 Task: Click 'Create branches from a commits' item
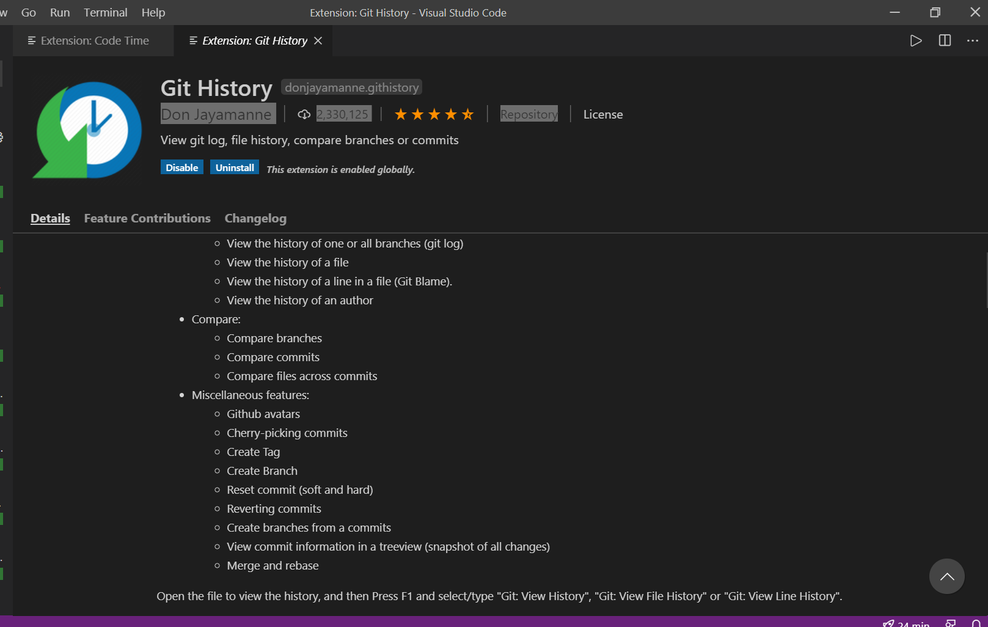[309, 527]
